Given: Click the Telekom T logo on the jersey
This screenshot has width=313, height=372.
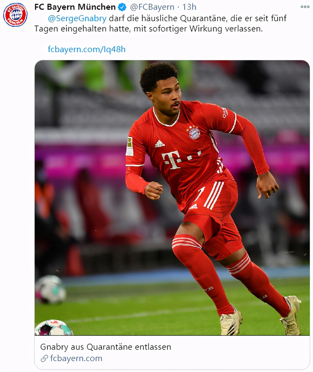Looking at the screenshot, I should [172, 160].
